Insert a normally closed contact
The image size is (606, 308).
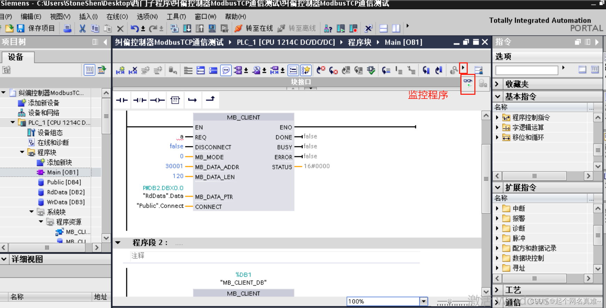pyautogui.click(x=140, y=100)
